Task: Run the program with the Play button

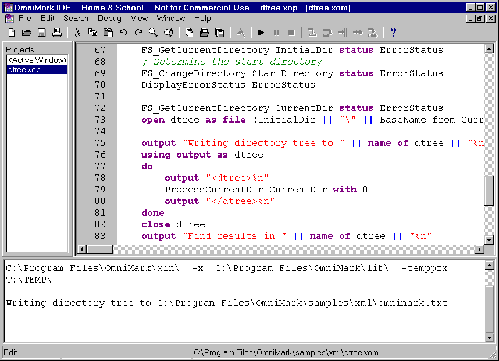Action: tap(261, 33)
